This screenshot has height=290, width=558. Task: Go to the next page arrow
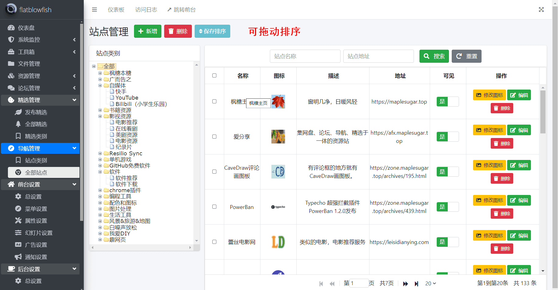coord(405,284)
